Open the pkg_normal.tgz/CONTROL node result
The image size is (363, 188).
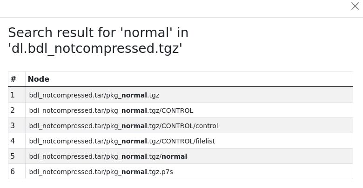[111, 110]
